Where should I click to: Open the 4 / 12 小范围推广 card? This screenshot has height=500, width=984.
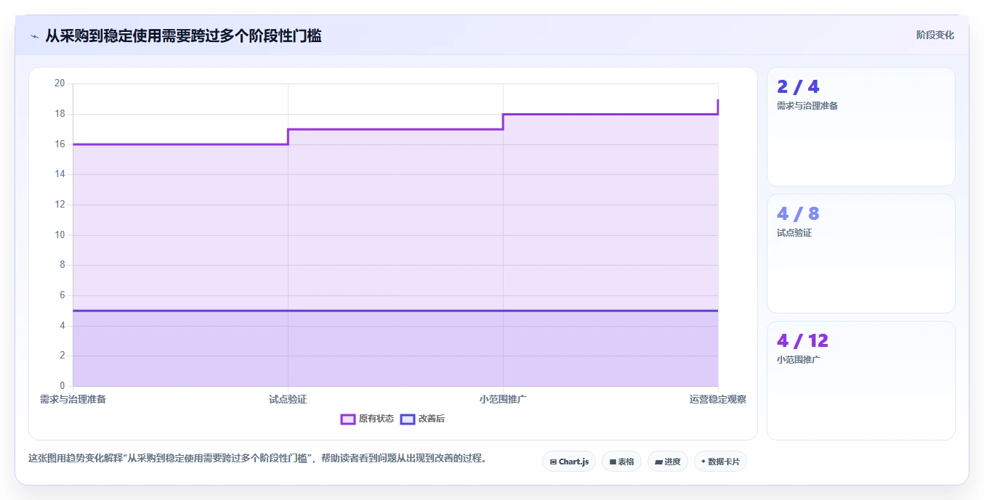[860, 380]
